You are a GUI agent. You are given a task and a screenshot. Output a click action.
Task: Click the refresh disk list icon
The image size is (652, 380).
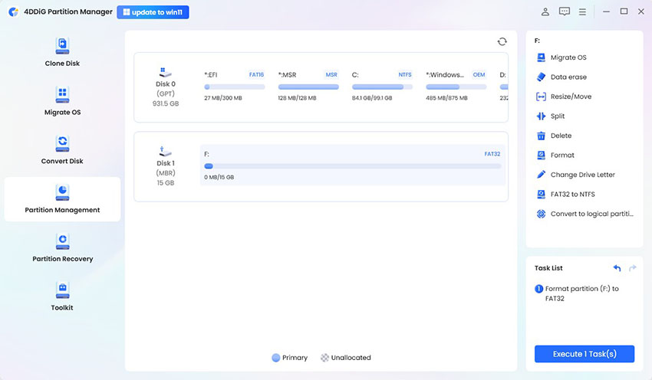pyautogui.click(x=502, y=42)
